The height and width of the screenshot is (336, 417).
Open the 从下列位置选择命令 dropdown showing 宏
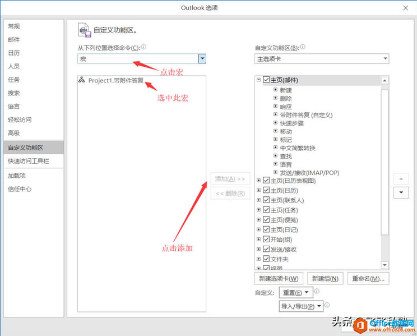pos(202,58)
